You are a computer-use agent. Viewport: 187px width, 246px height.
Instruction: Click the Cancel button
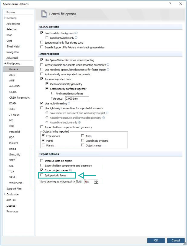click(x=176, y=240)
